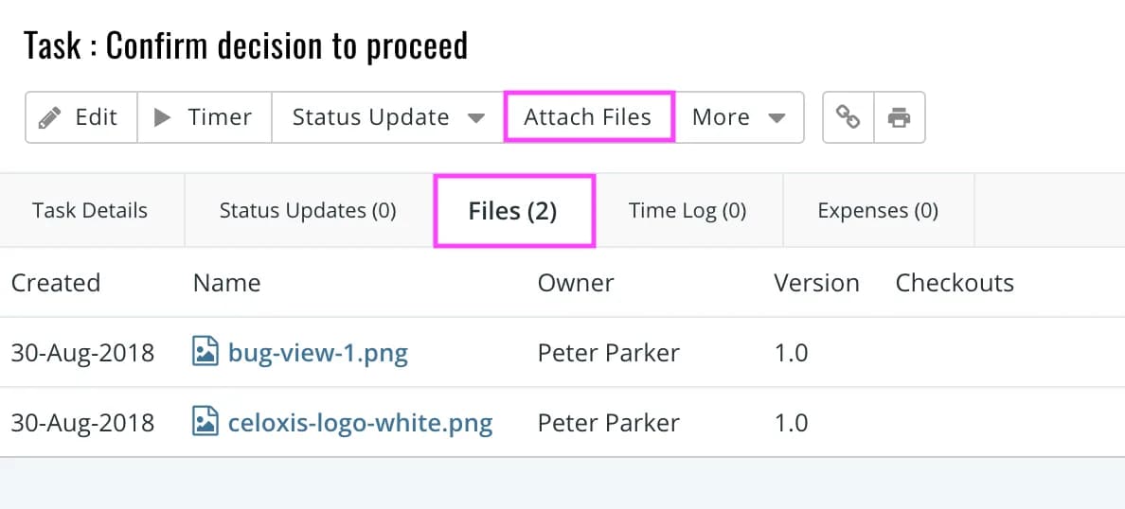This screenshot has width=1125, height=509.
Task: Sort by the Created column header
Action: point(55,283)
